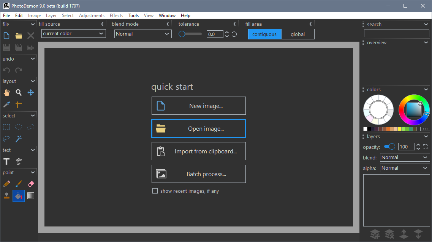Select the Zoom magnifier tool
Image resolution: width=432 pixels, height=242 pixels.
(x=19, y=92)
